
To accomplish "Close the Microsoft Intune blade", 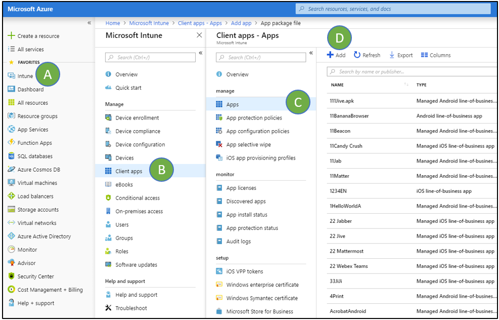I will click(199, 35).
